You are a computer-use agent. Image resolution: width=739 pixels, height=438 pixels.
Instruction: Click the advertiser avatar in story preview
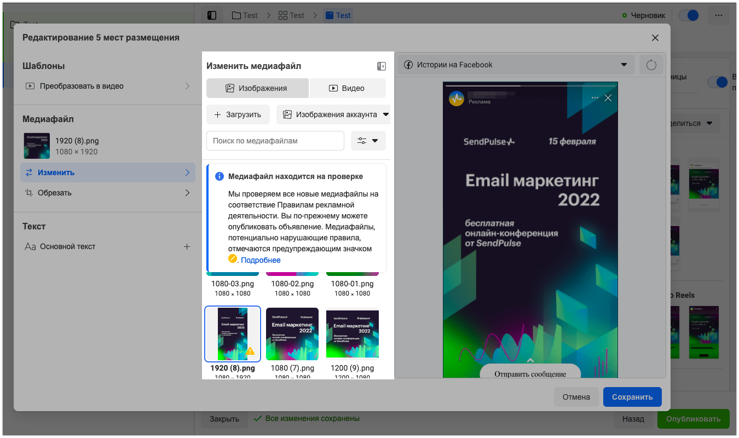457,99
